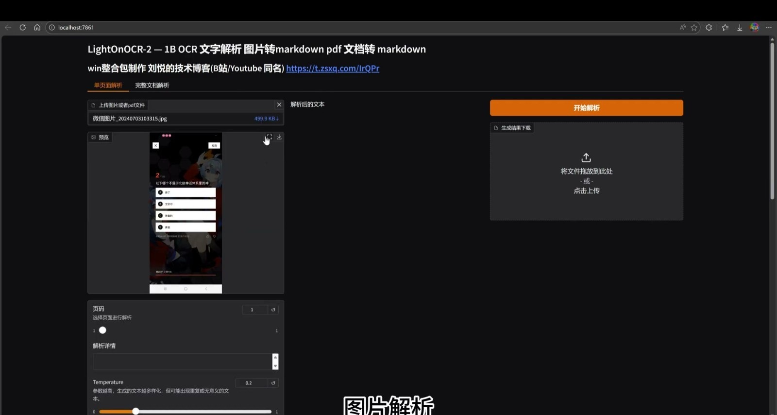Image resolution: width=777 pixels, height=415 pixels.
Task: Click the read aloud icon in address bar
Action: click(683, 28)
